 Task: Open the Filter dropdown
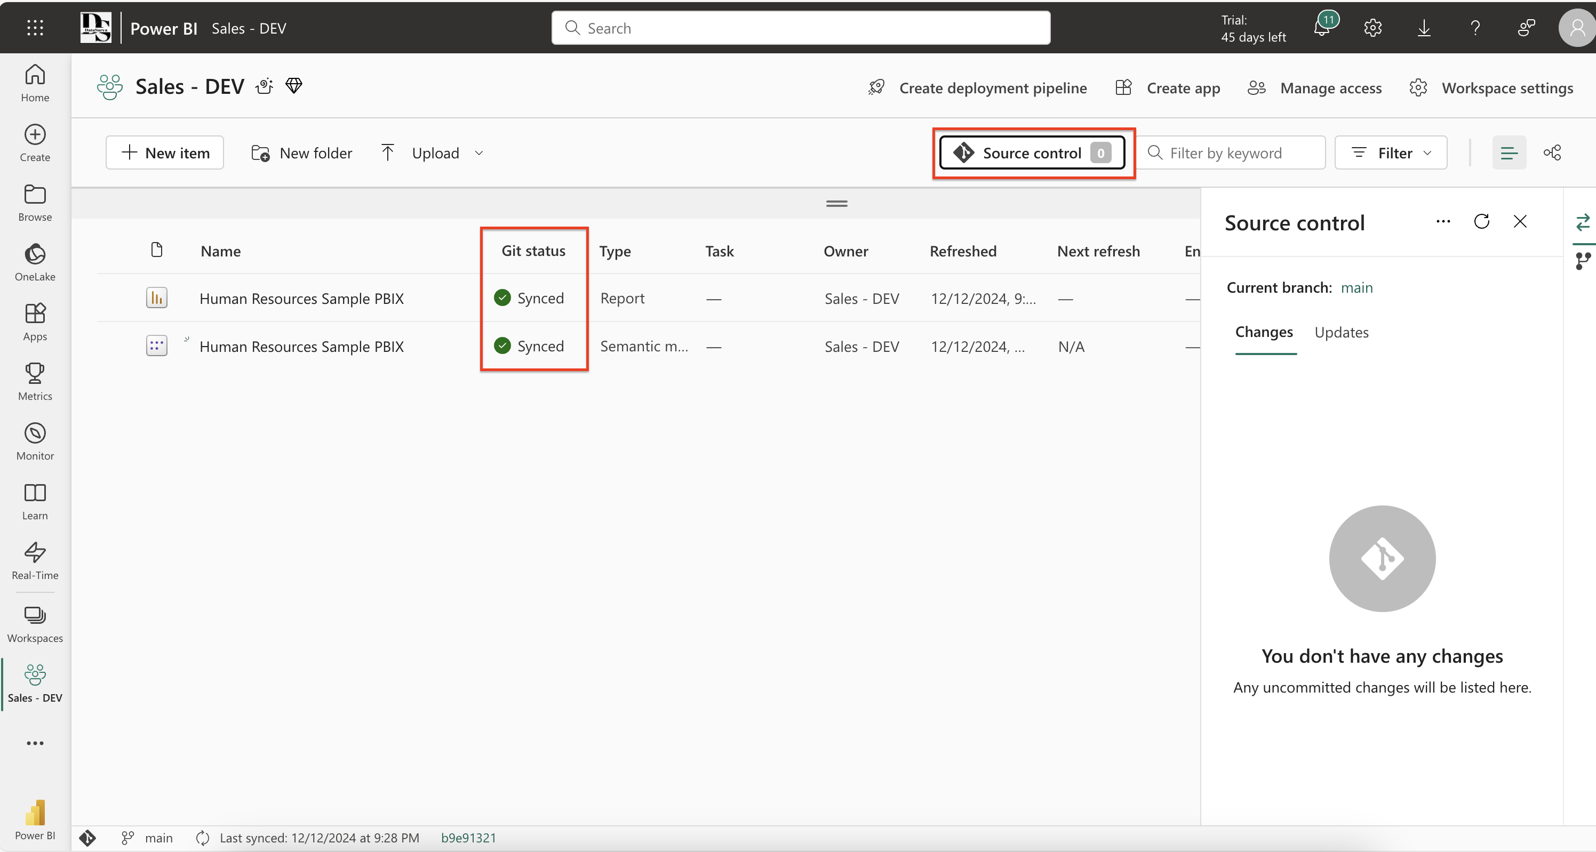point(1390,152)
